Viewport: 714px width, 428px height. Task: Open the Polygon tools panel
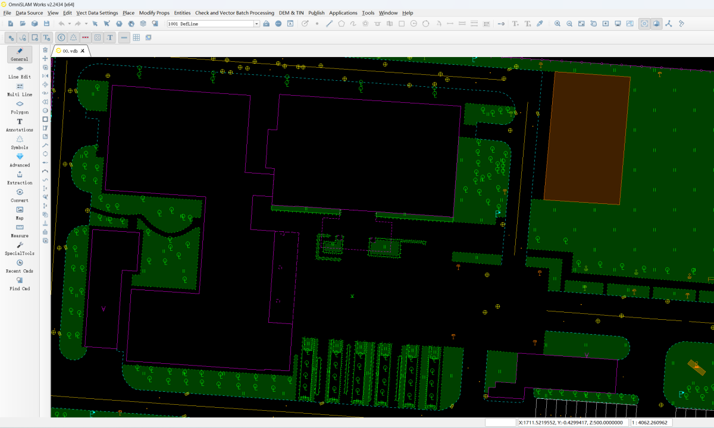[x=20, y=107]
